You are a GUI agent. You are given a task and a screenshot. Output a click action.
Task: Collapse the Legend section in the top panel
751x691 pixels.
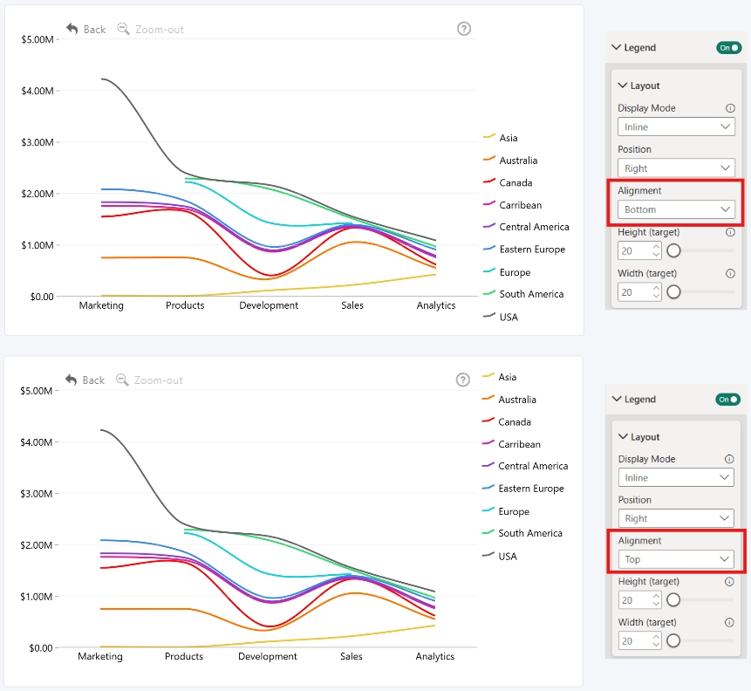tap(617, 47)
